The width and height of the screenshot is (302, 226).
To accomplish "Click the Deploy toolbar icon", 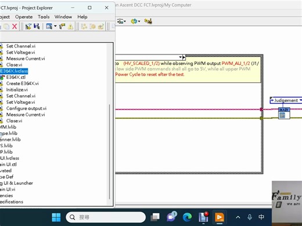I will click(101, 27).
